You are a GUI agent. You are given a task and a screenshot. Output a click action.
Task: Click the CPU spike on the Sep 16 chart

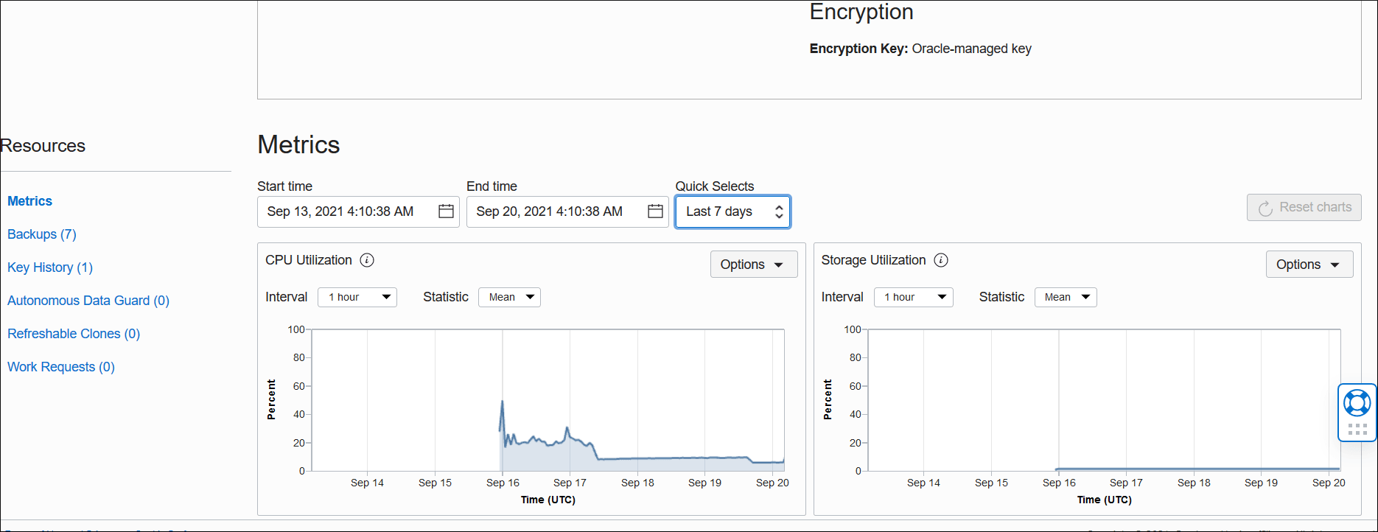point(503,402)
